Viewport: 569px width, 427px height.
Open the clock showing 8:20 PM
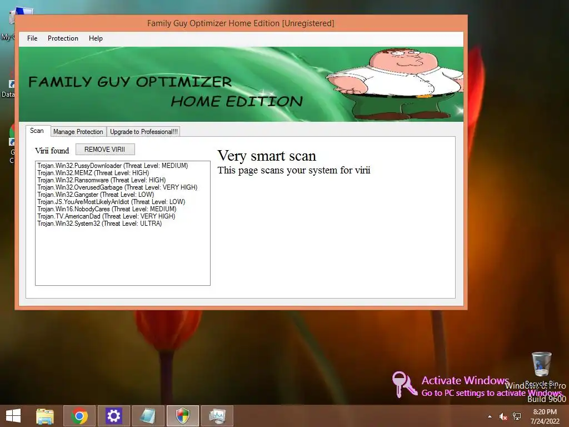point(545,416)
